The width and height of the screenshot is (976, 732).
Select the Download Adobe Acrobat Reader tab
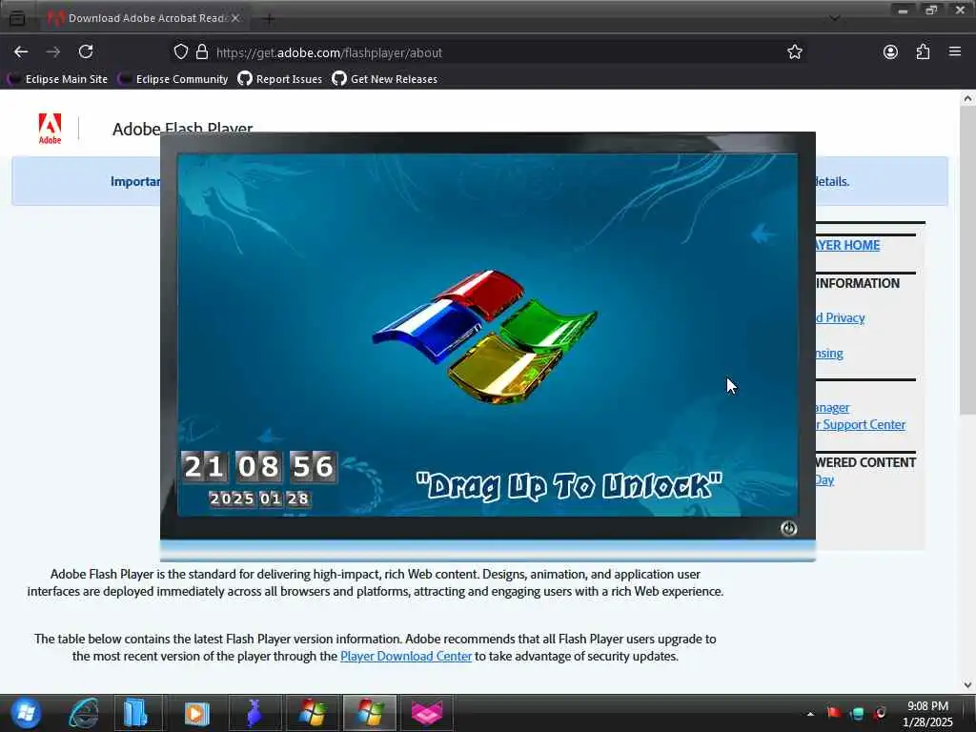145,18
